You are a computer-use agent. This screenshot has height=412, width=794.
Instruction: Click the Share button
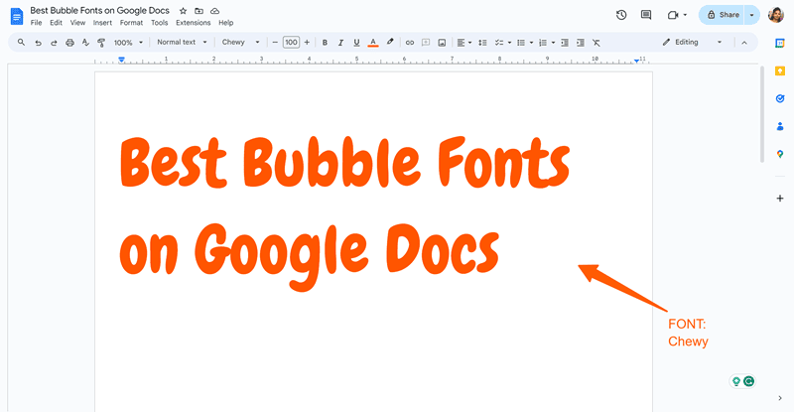point(723,15)
